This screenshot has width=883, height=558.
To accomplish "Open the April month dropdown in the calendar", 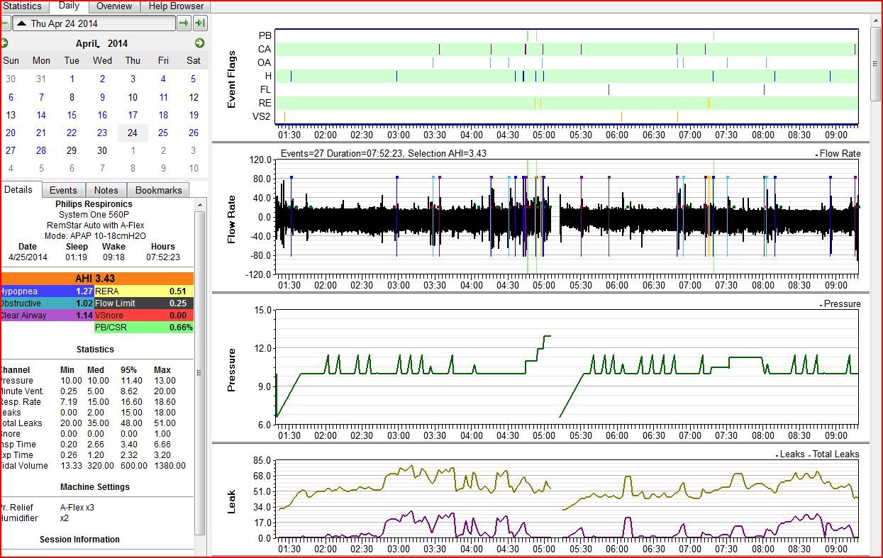I will (x=89, y=44).
